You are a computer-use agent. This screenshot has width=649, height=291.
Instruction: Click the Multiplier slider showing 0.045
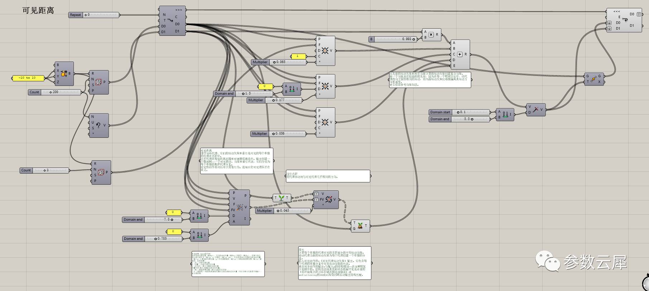(283, 211)
